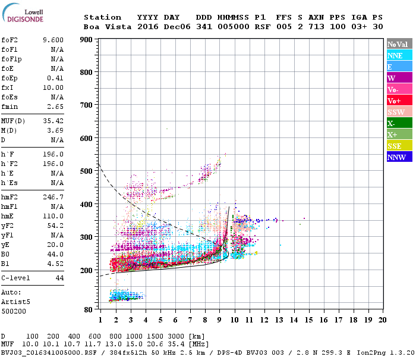Click the yF2 value 54.2
The image size is (416, 357).
point(55,226)
